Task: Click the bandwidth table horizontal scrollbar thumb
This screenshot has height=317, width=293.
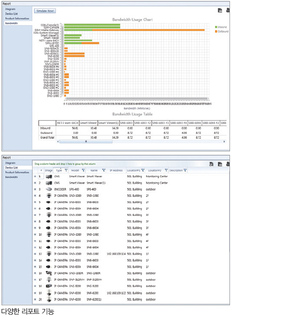Action: point(86,142)
